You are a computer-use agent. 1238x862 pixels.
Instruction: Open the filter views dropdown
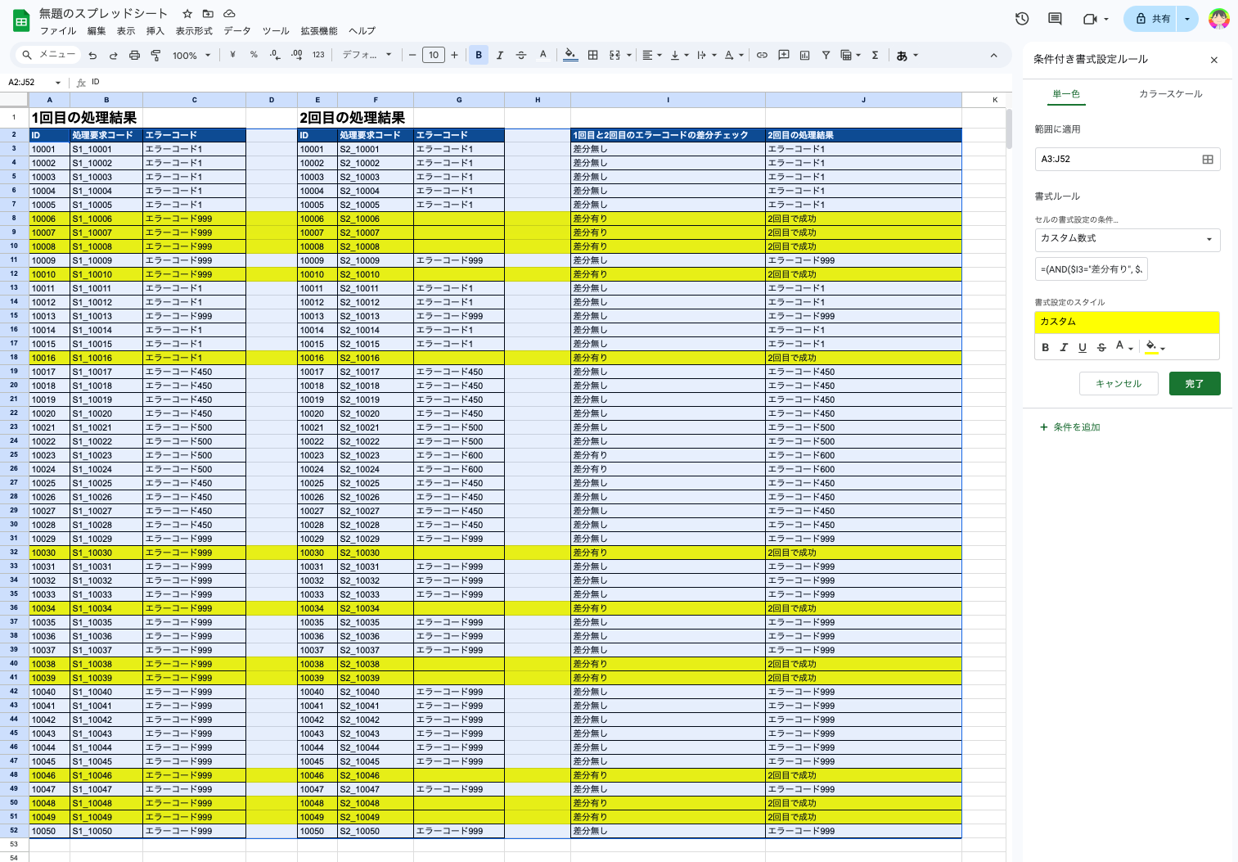(851, 55)
